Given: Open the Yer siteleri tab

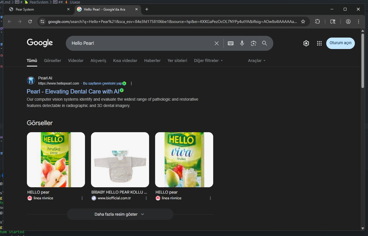Looking at the screenshot, I should tap(177, 61).
